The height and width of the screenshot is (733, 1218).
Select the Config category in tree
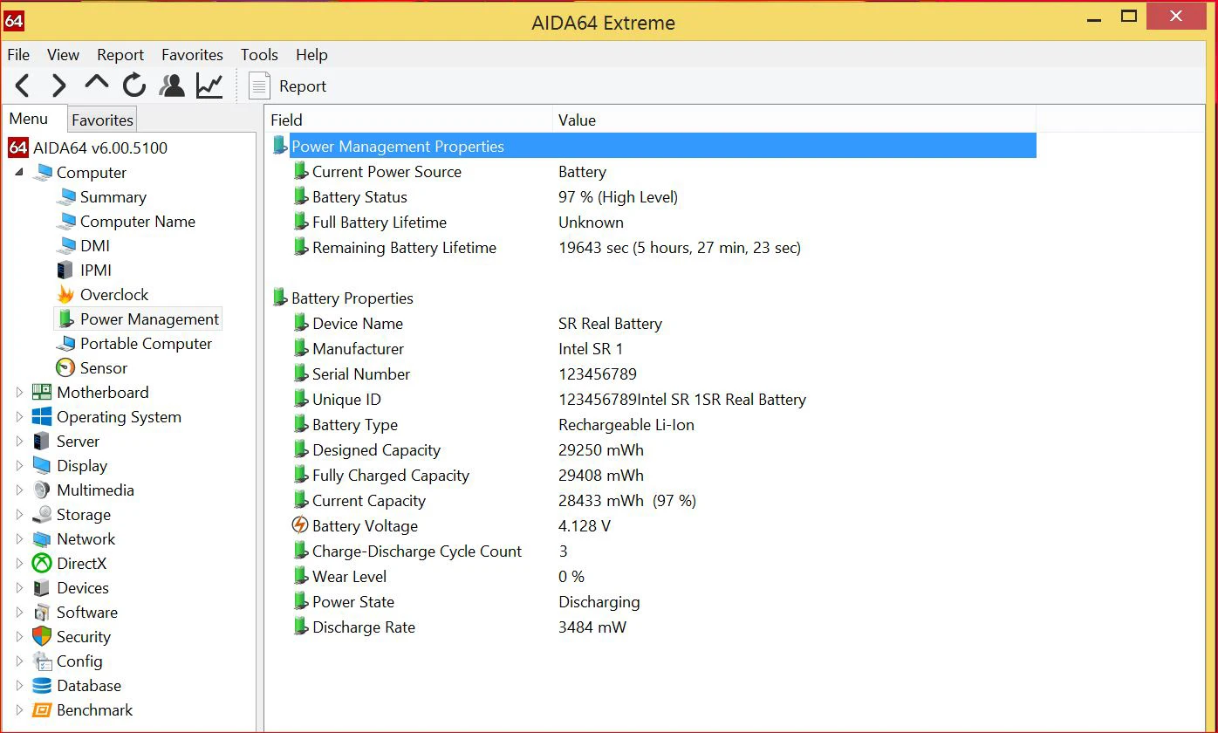[79, 661]
